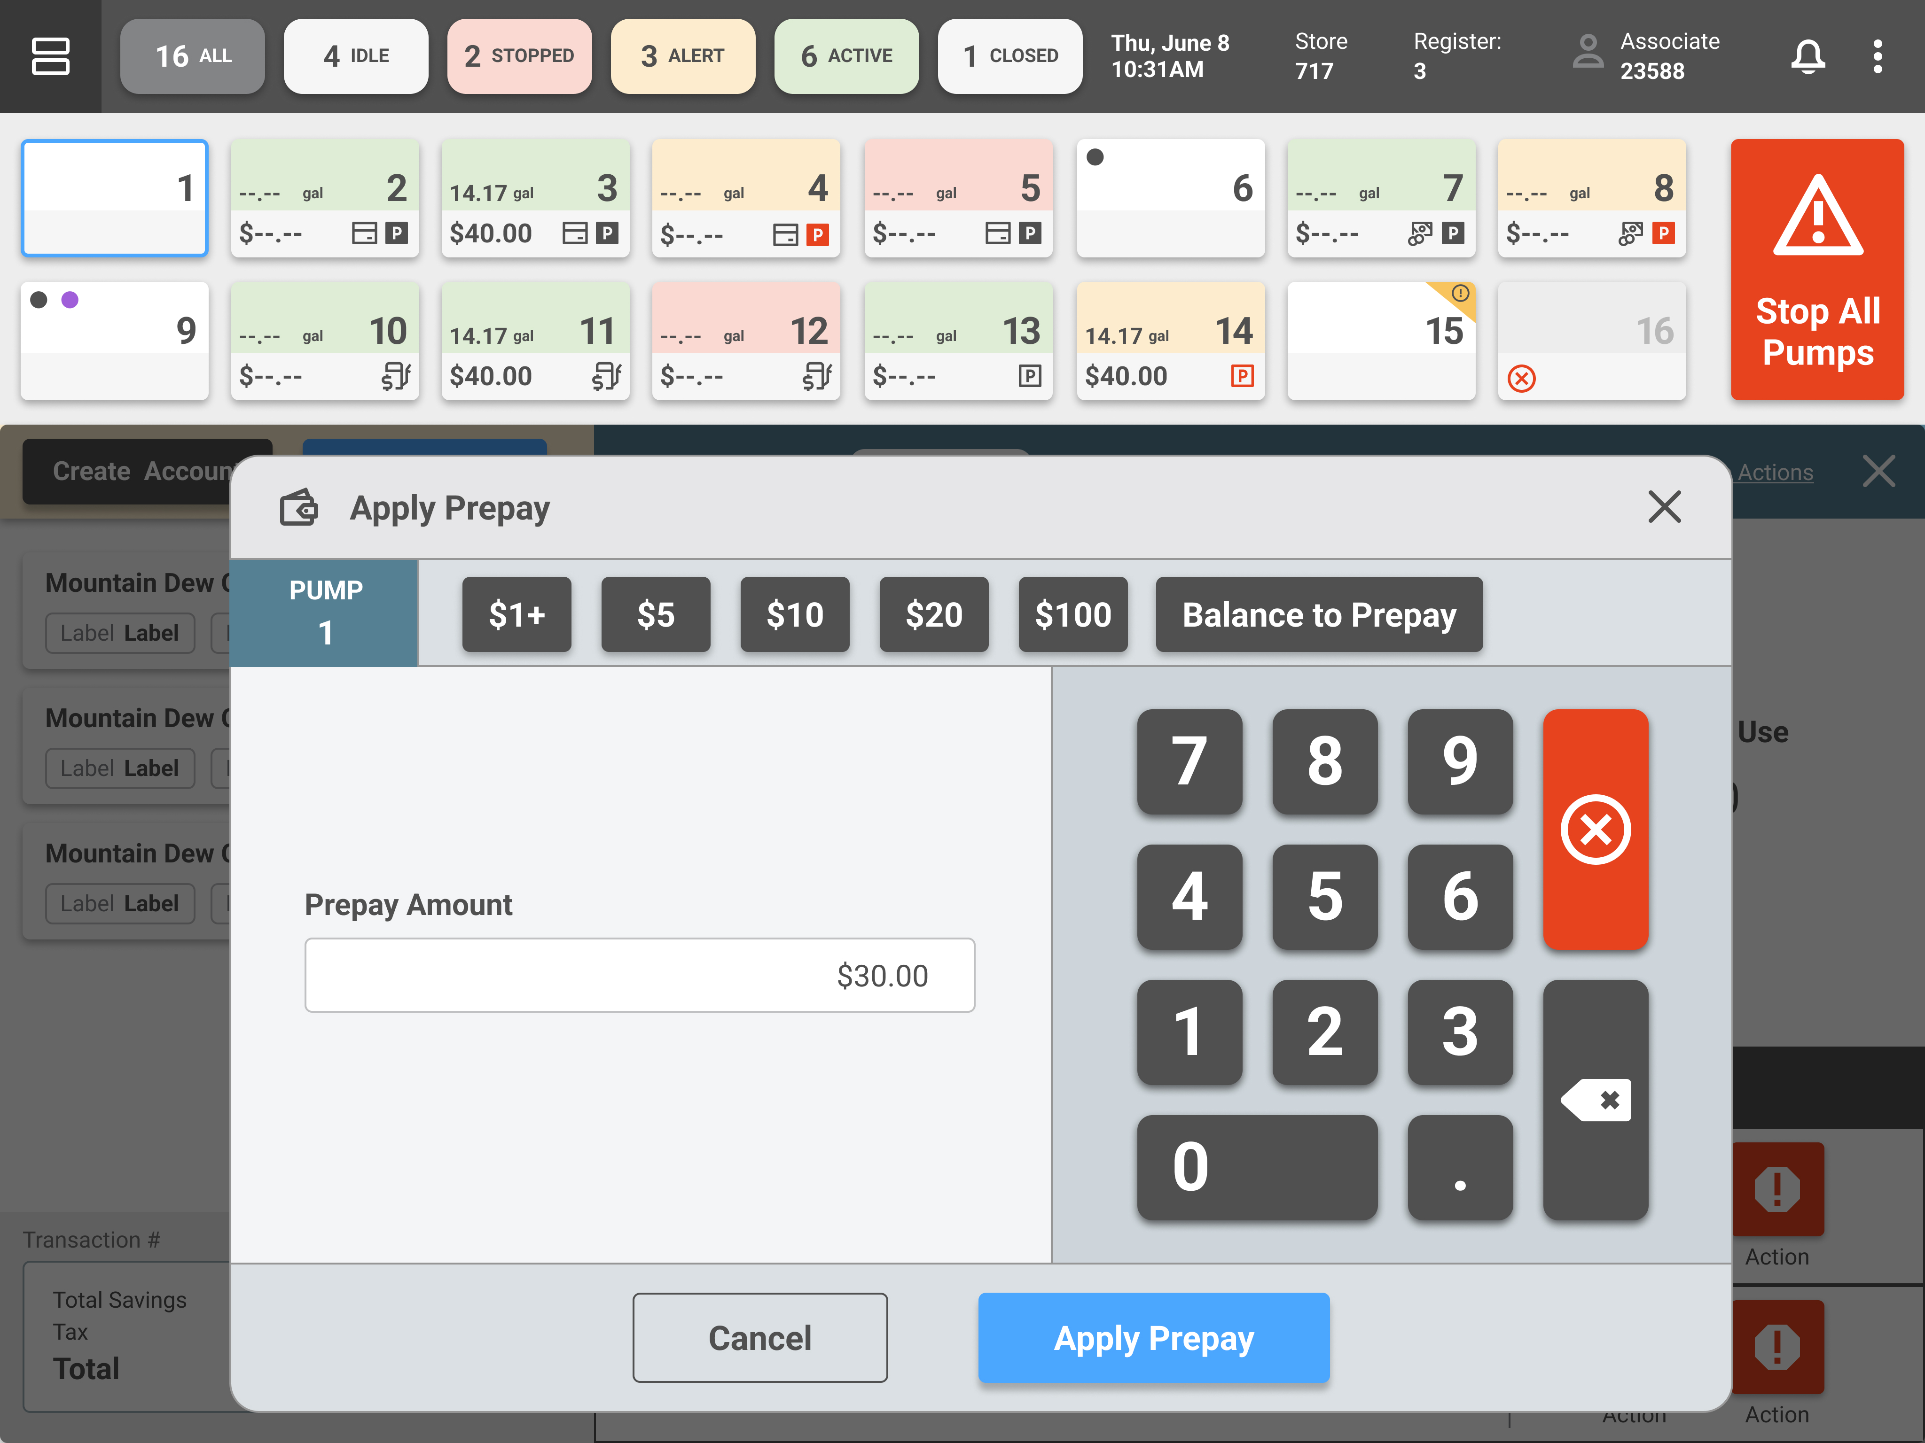Click the Stop All Pumps warning button
This screenshot has height=1443, width=1925.
(x=1816, y=270)
